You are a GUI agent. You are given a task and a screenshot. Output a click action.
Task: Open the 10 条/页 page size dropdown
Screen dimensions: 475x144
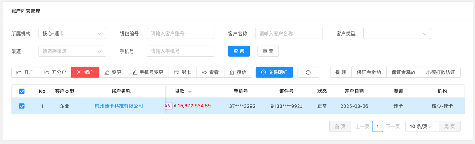[x=421, y=126]
